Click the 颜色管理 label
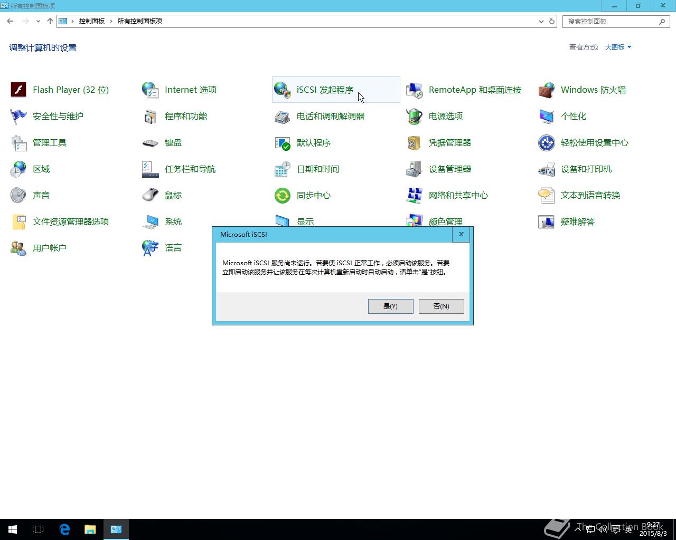Image resolution: width=676 pixels, height=540 pixels. pyautogui.click(x=446, y=221)
